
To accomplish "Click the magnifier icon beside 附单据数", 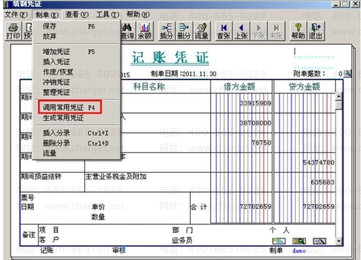I will pyautogui.click(x=347, y=73).
